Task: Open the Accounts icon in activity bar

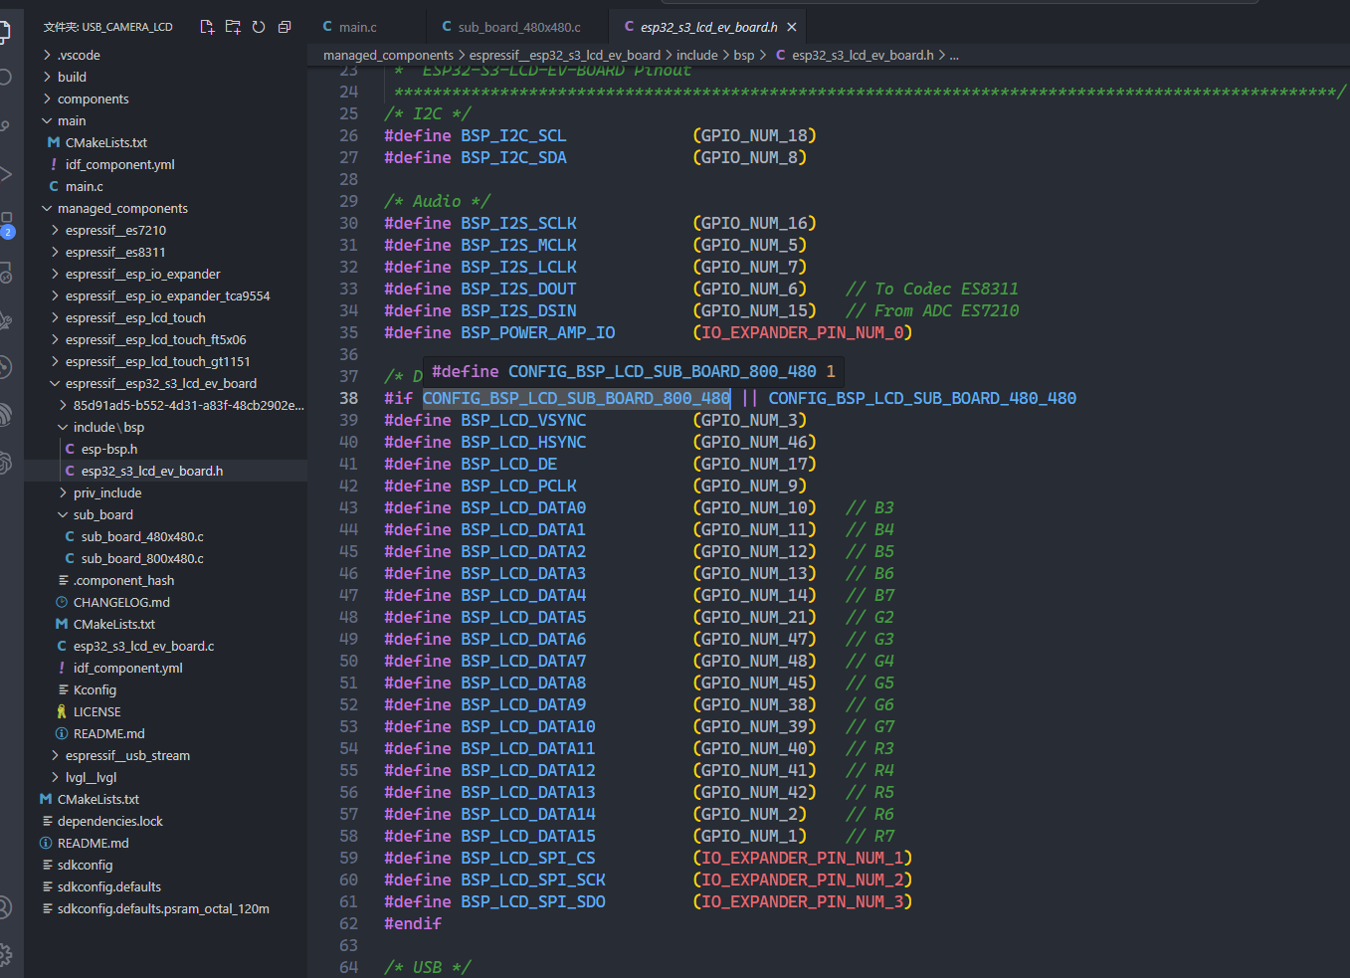Action: [x=5, y=906]
